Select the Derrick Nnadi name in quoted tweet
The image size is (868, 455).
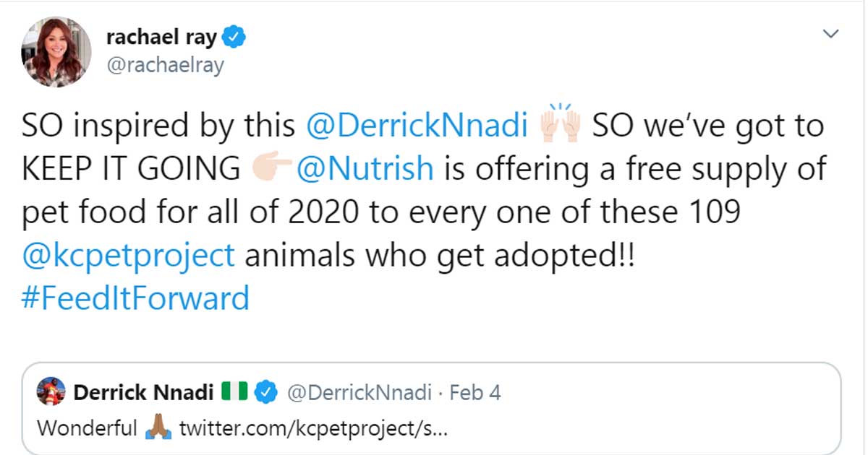coord(143,393)
